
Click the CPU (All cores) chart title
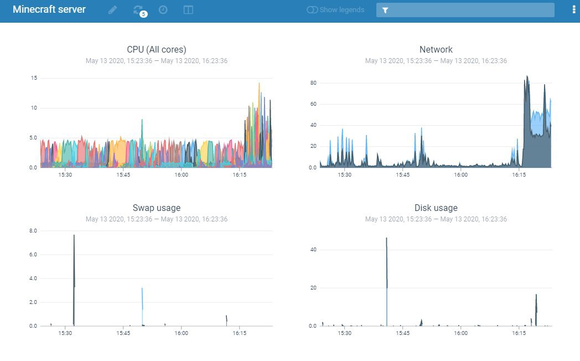click(157, 50)
